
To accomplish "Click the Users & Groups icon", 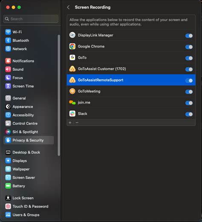I will pyautogui.click(x=8, y=215).
